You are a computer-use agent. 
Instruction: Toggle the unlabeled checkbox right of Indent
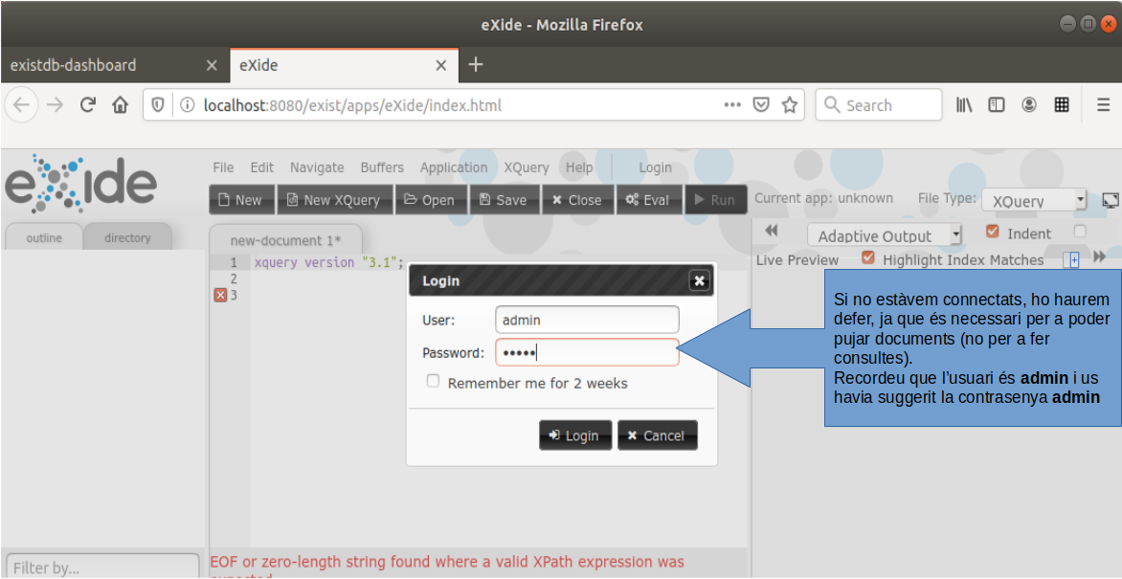1081,232
